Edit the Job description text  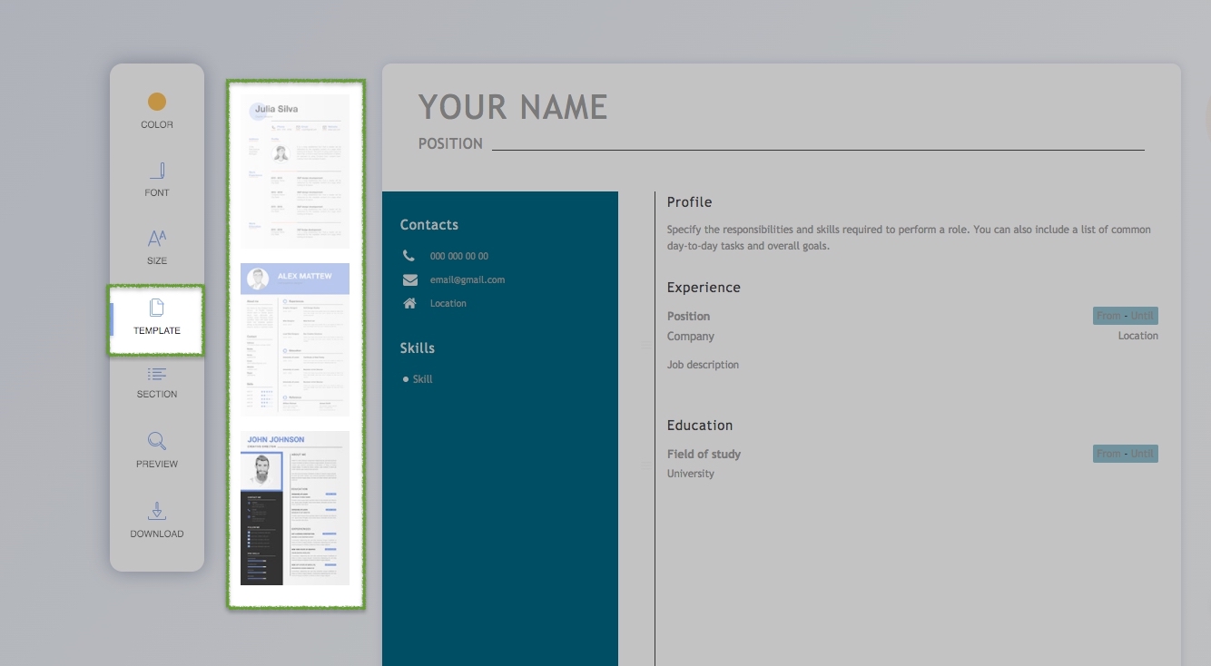[703, 365]
